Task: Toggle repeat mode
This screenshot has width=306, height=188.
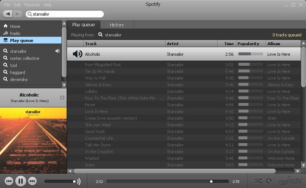Action: coord(269,181)
